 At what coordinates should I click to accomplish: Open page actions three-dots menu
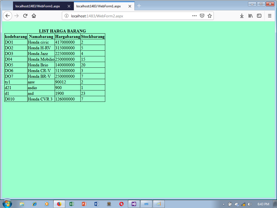[194, 16]
